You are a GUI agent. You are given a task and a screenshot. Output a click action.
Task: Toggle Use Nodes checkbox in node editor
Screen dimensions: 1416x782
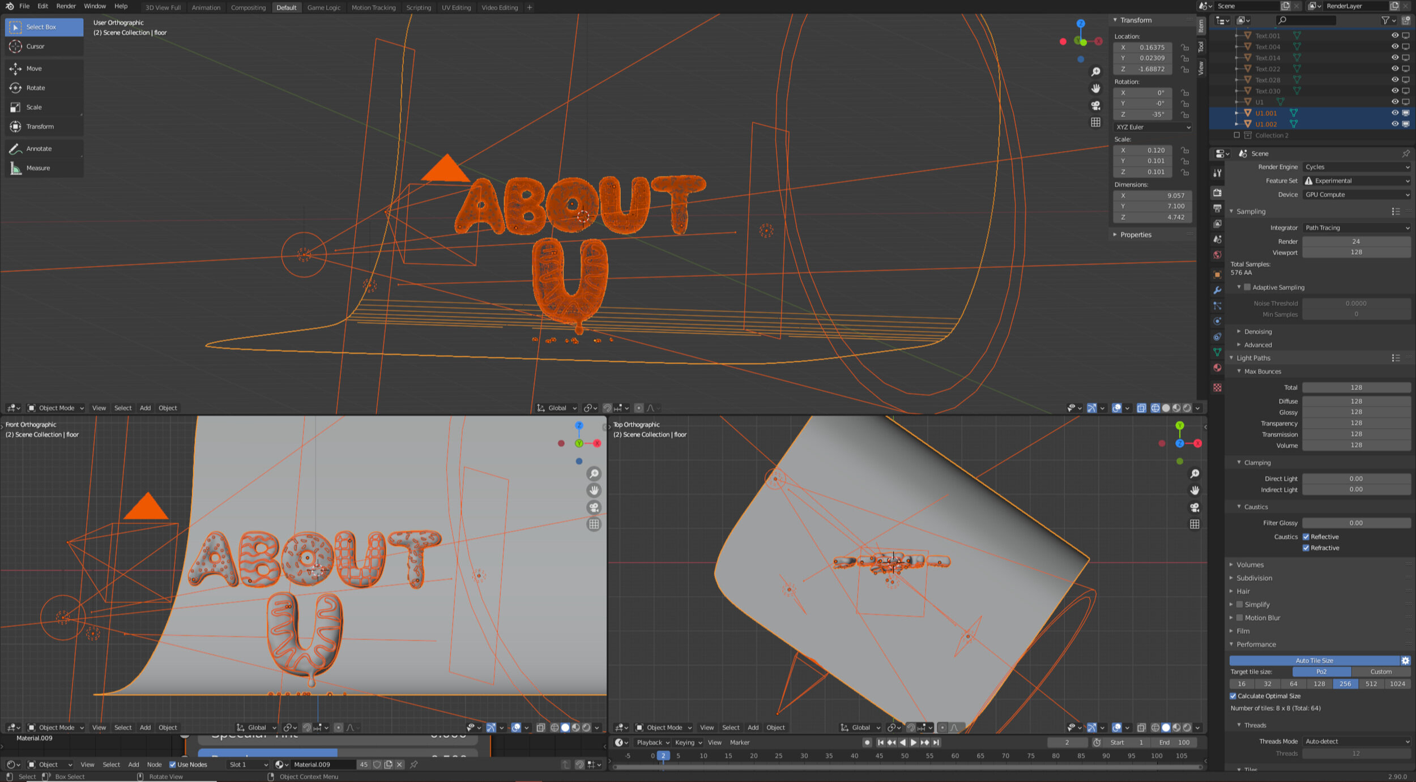172,764
